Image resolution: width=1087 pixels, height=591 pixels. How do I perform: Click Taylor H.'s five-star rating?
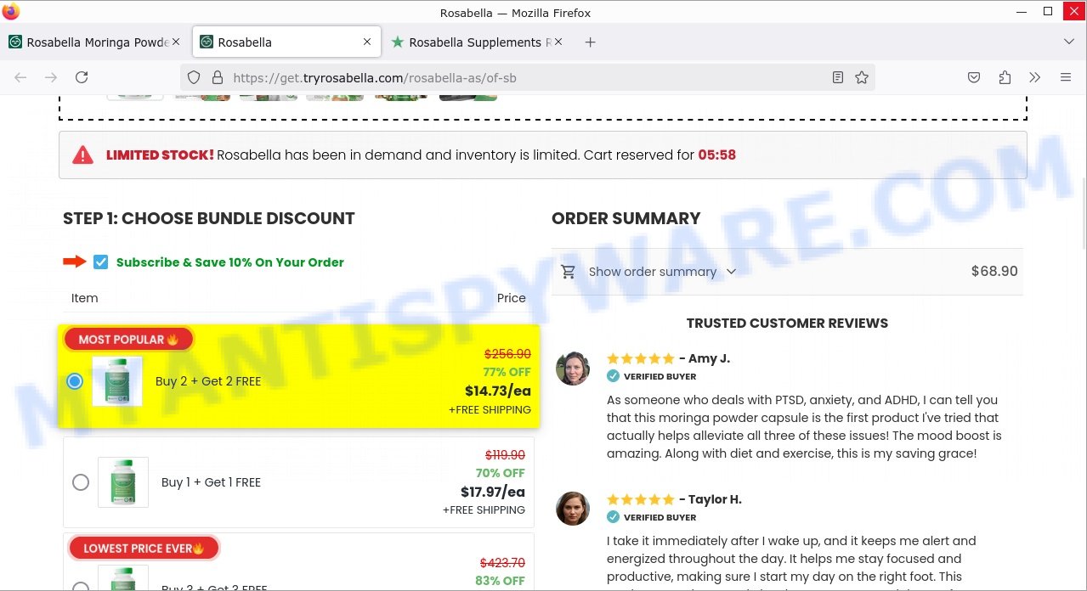[641, 499]
